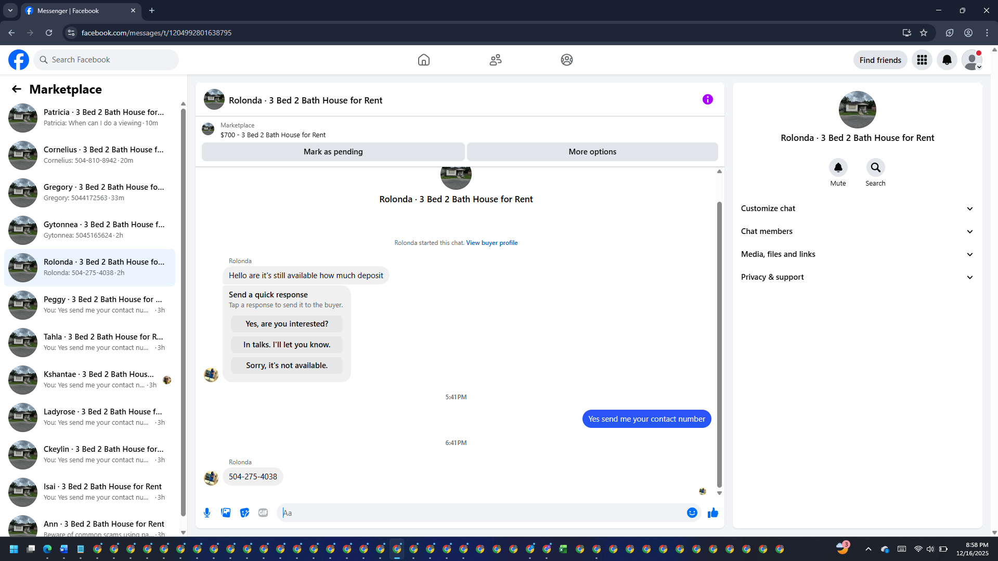998x561 pixels.
Task: Open Kshantae's conversation in list
Action: [x=89, y=380]
